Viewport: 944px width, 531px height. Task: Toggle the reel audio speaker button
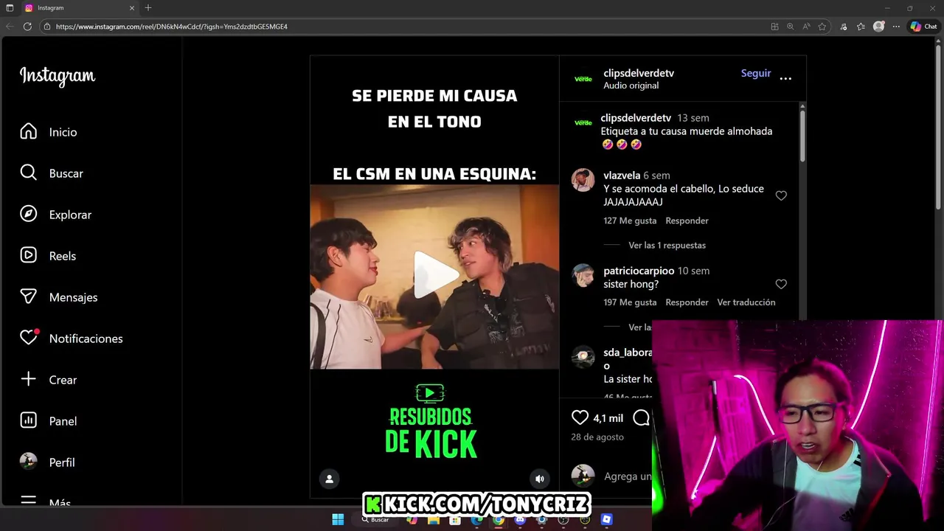click(x=540, y=479)
